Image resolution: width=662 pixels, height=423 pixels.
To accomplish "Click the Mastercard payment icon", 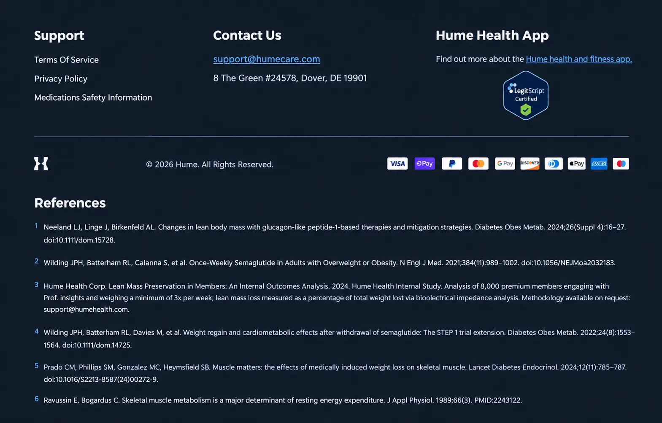I will pyautogui.click(x=478, y=164).
